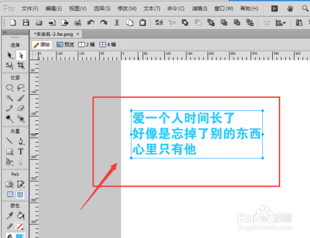This screenshot has height=238, width=310.
Task: Open the 文本(T) menu
Action: (152, 9)
